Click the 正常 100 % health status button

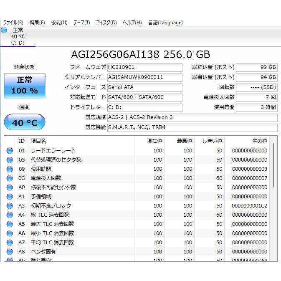[x=25, y=86]
